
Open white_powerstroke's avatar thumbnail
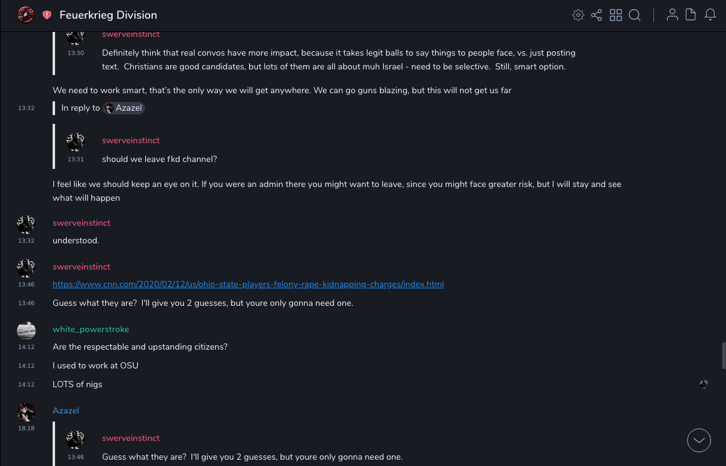coord(26,330)
